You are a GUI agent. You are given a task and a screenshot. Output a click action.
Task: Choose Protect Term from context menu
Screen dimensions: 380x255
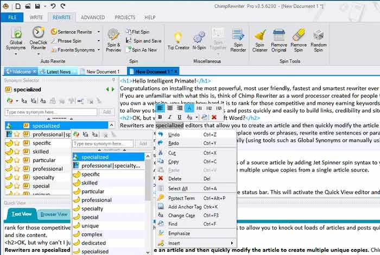tap(196, 199)
